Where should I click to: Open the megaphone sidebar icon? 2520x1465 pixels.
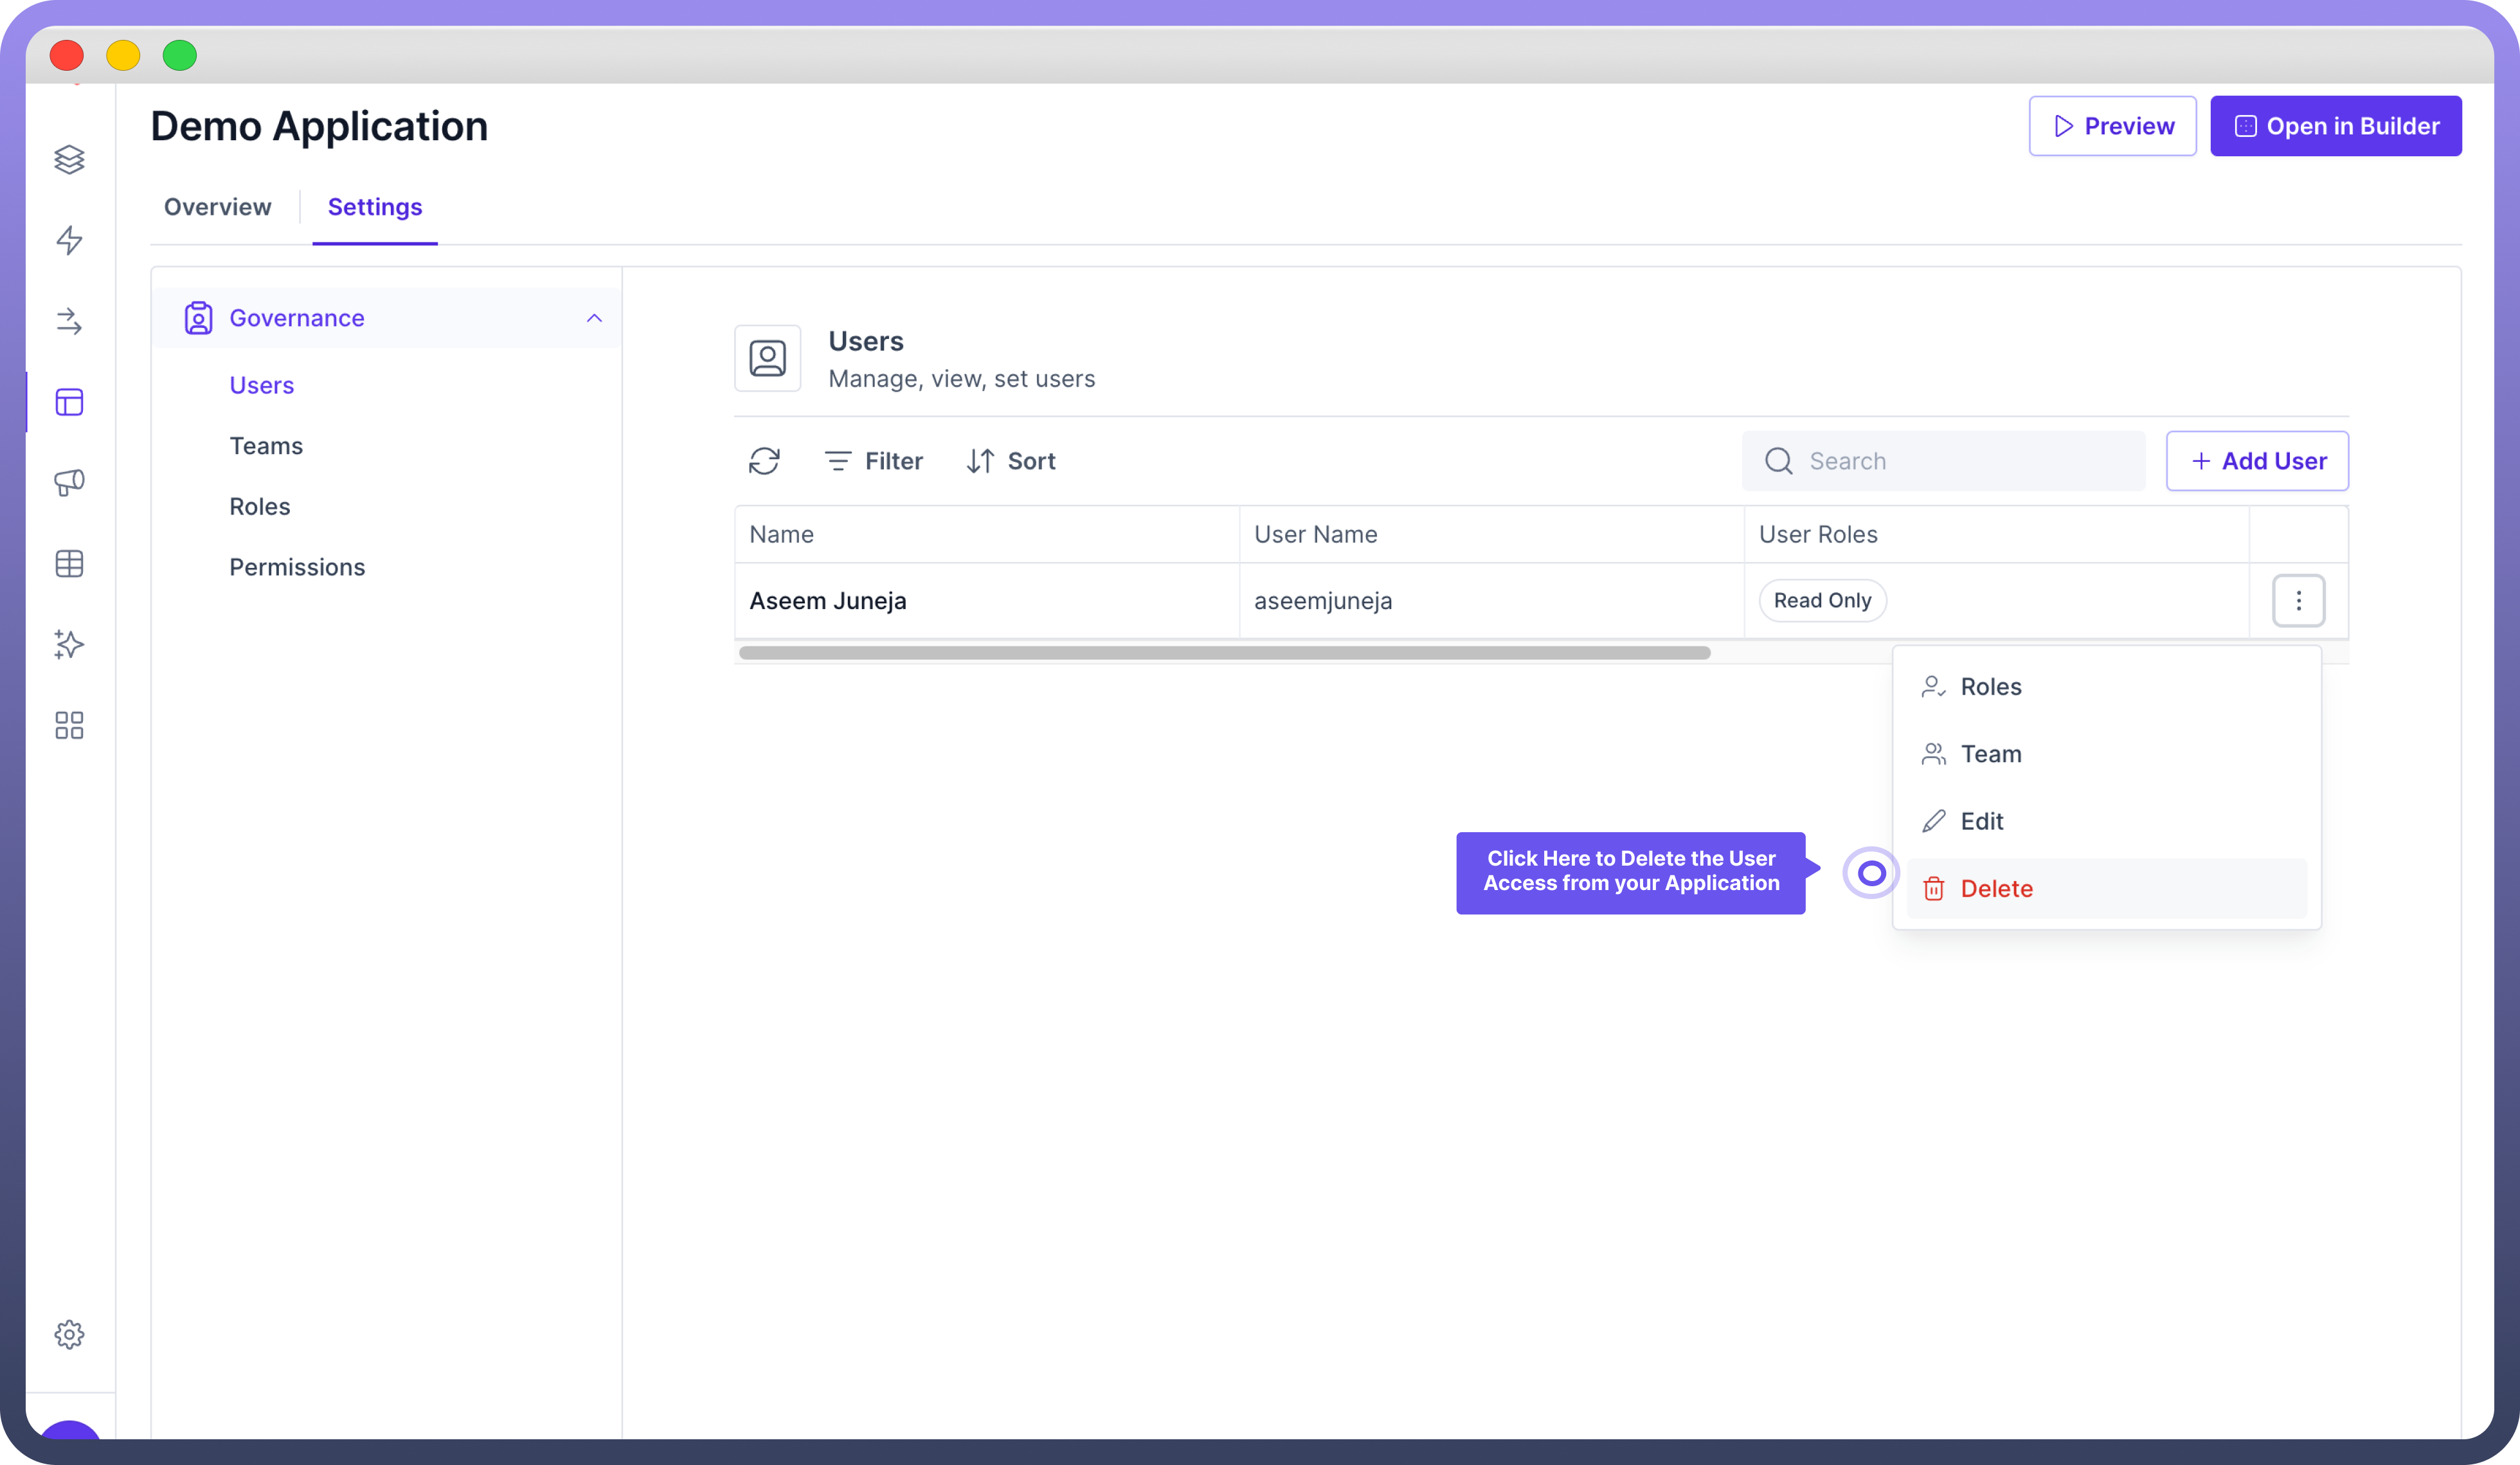pyautogui.click(x=69, y=484)
